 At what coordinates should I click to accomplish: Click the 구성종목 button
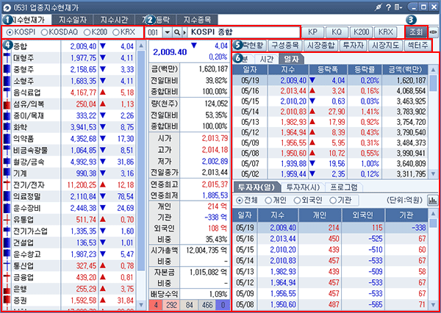click(x=284, y=46)
